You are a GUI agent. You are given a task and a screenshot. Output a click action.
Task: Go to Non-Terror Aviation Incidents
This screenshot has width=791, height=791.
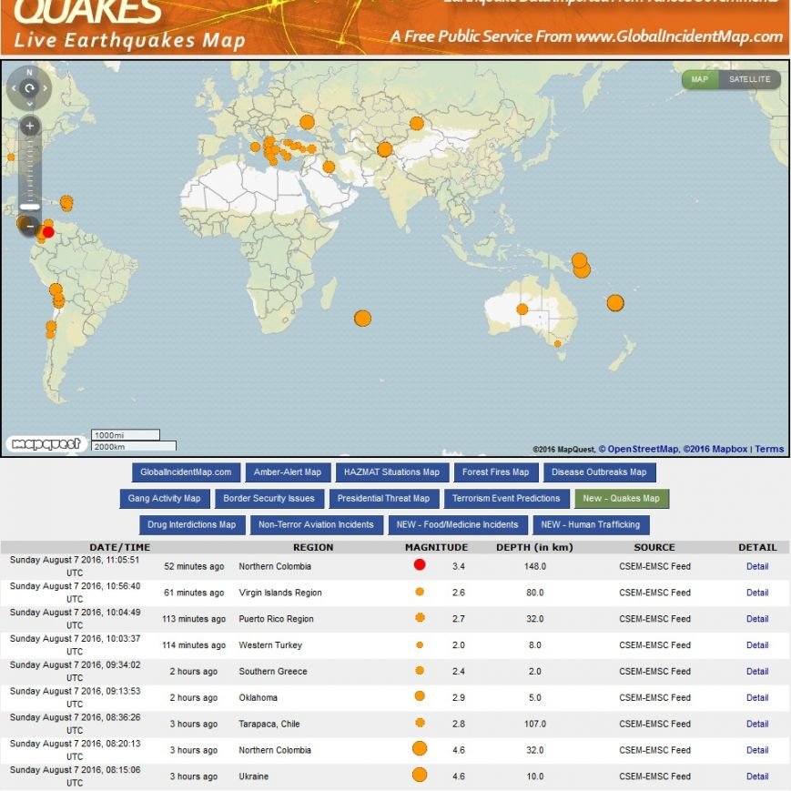316,524
